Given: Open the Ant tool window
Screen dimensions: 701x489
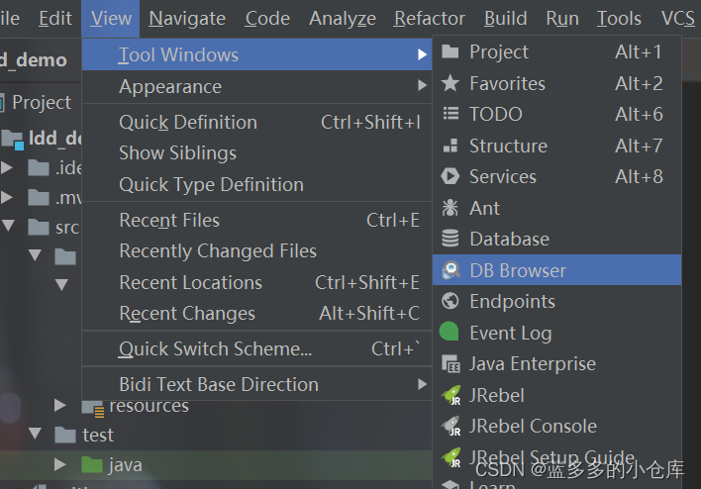Looking at the screenshot, I should [556, 208].
